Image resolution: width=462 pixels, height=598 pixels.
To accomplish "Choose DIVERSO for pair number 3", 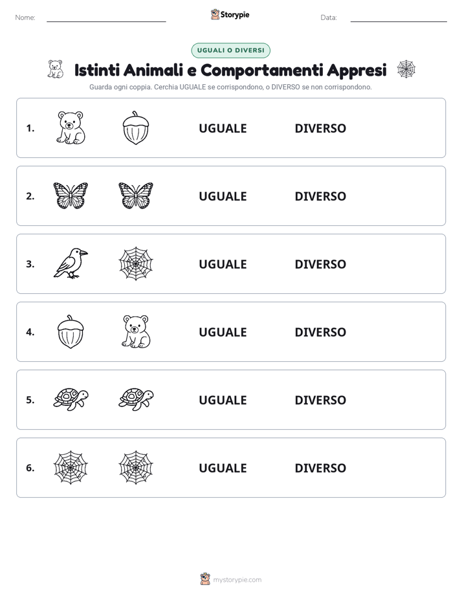I will [320, 264].
